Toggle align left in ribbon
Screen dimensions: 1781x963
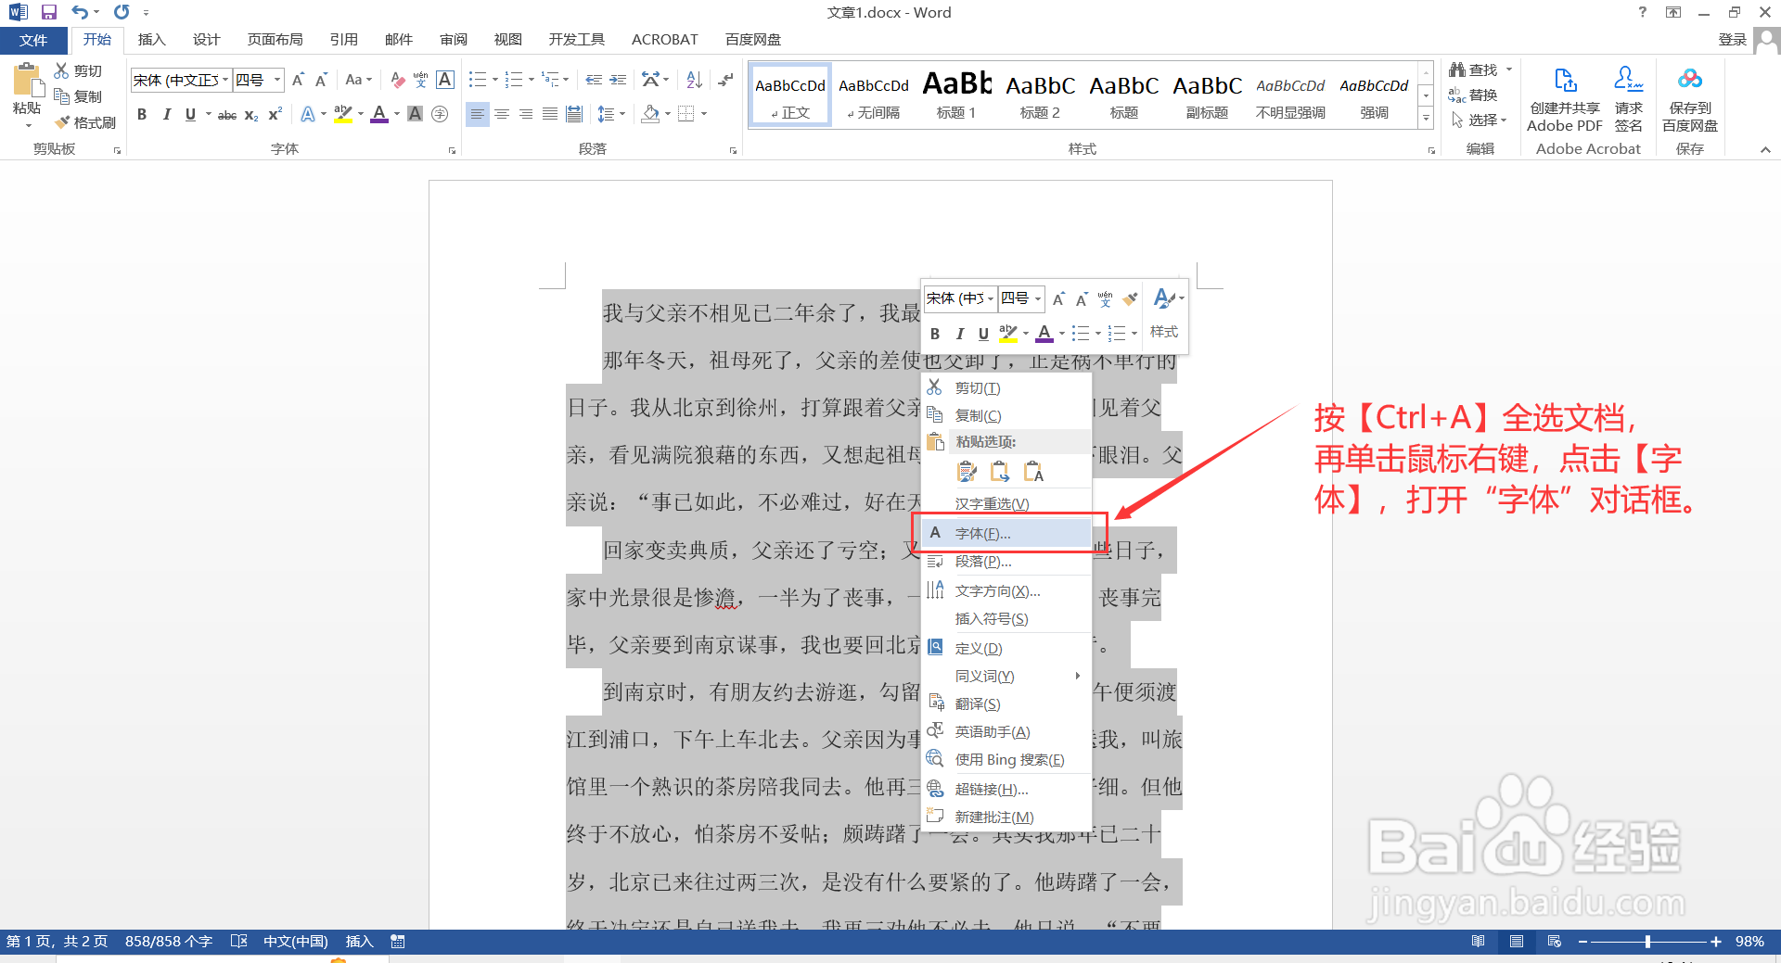(477, 114)
